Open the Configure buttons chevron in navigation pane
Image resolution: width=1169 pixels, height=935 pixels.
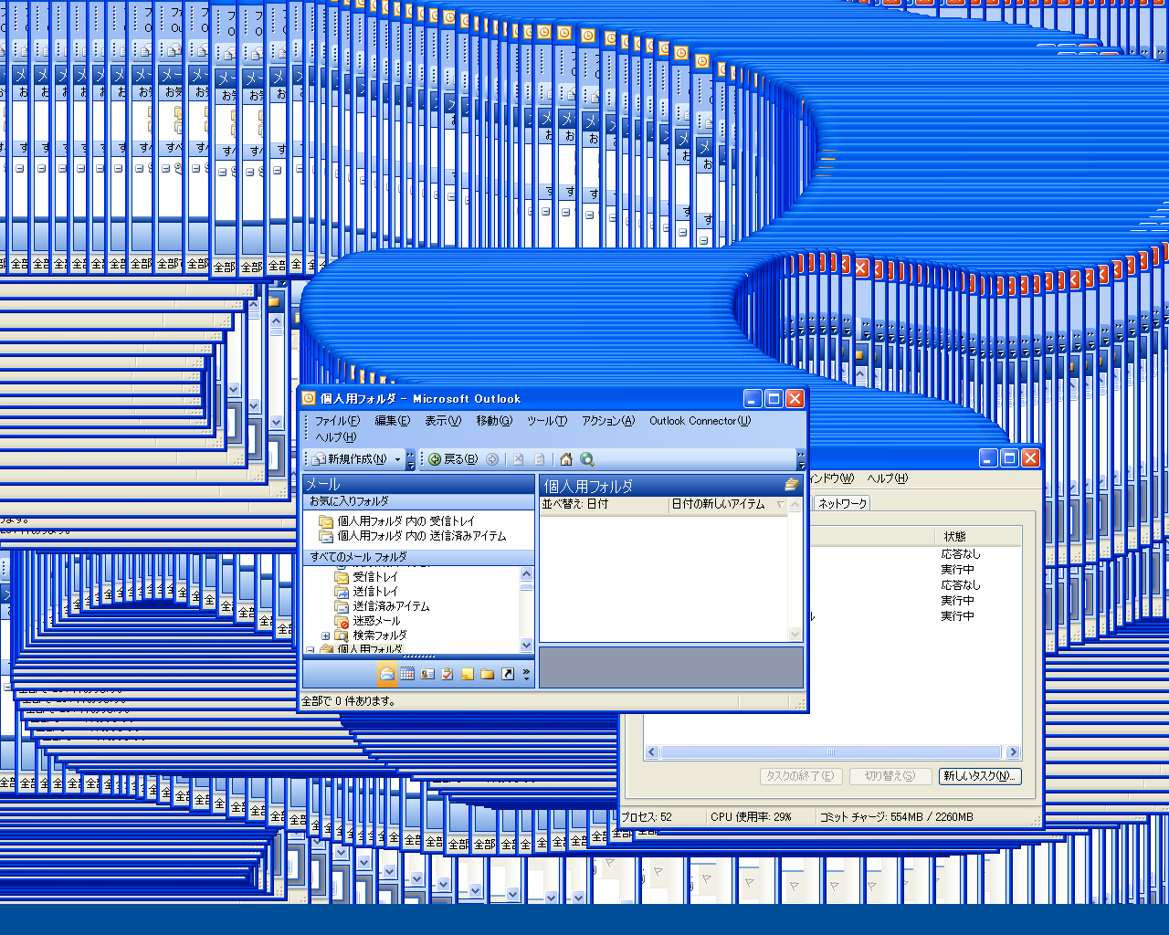(525, 674)
